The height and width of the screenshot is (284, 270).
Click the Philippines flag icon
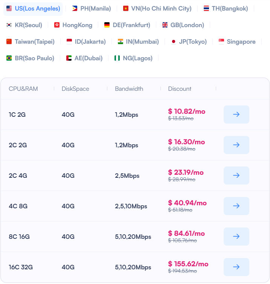click(x=75, y=9)
